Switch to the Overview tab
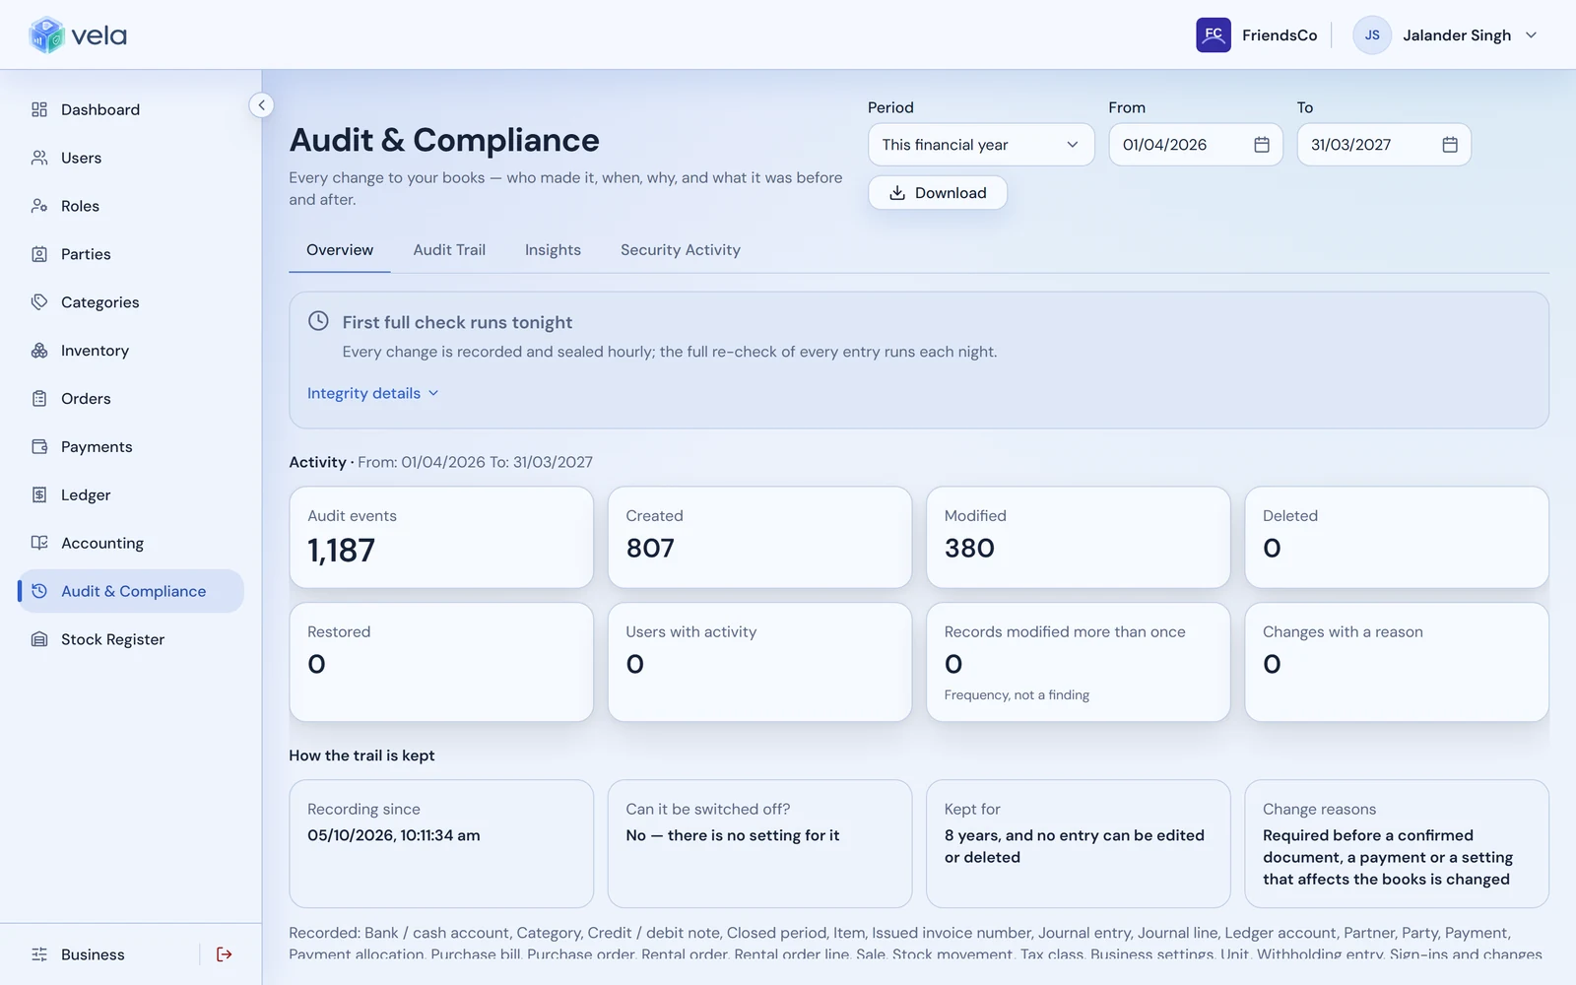Viewport: 1576px width, 985px height. pos(340,250)
